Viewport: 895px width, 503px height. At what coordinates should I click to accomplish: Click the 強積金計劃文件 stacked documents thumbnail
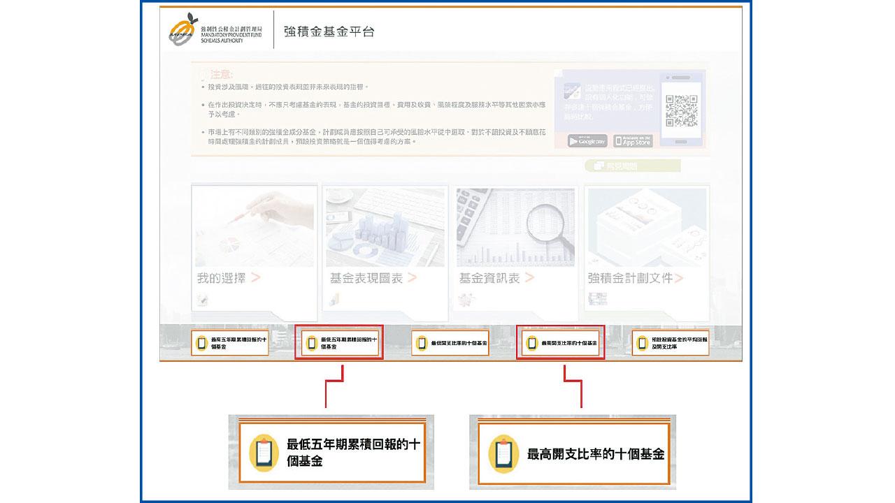pyautogui.click(x=647, y=227)
